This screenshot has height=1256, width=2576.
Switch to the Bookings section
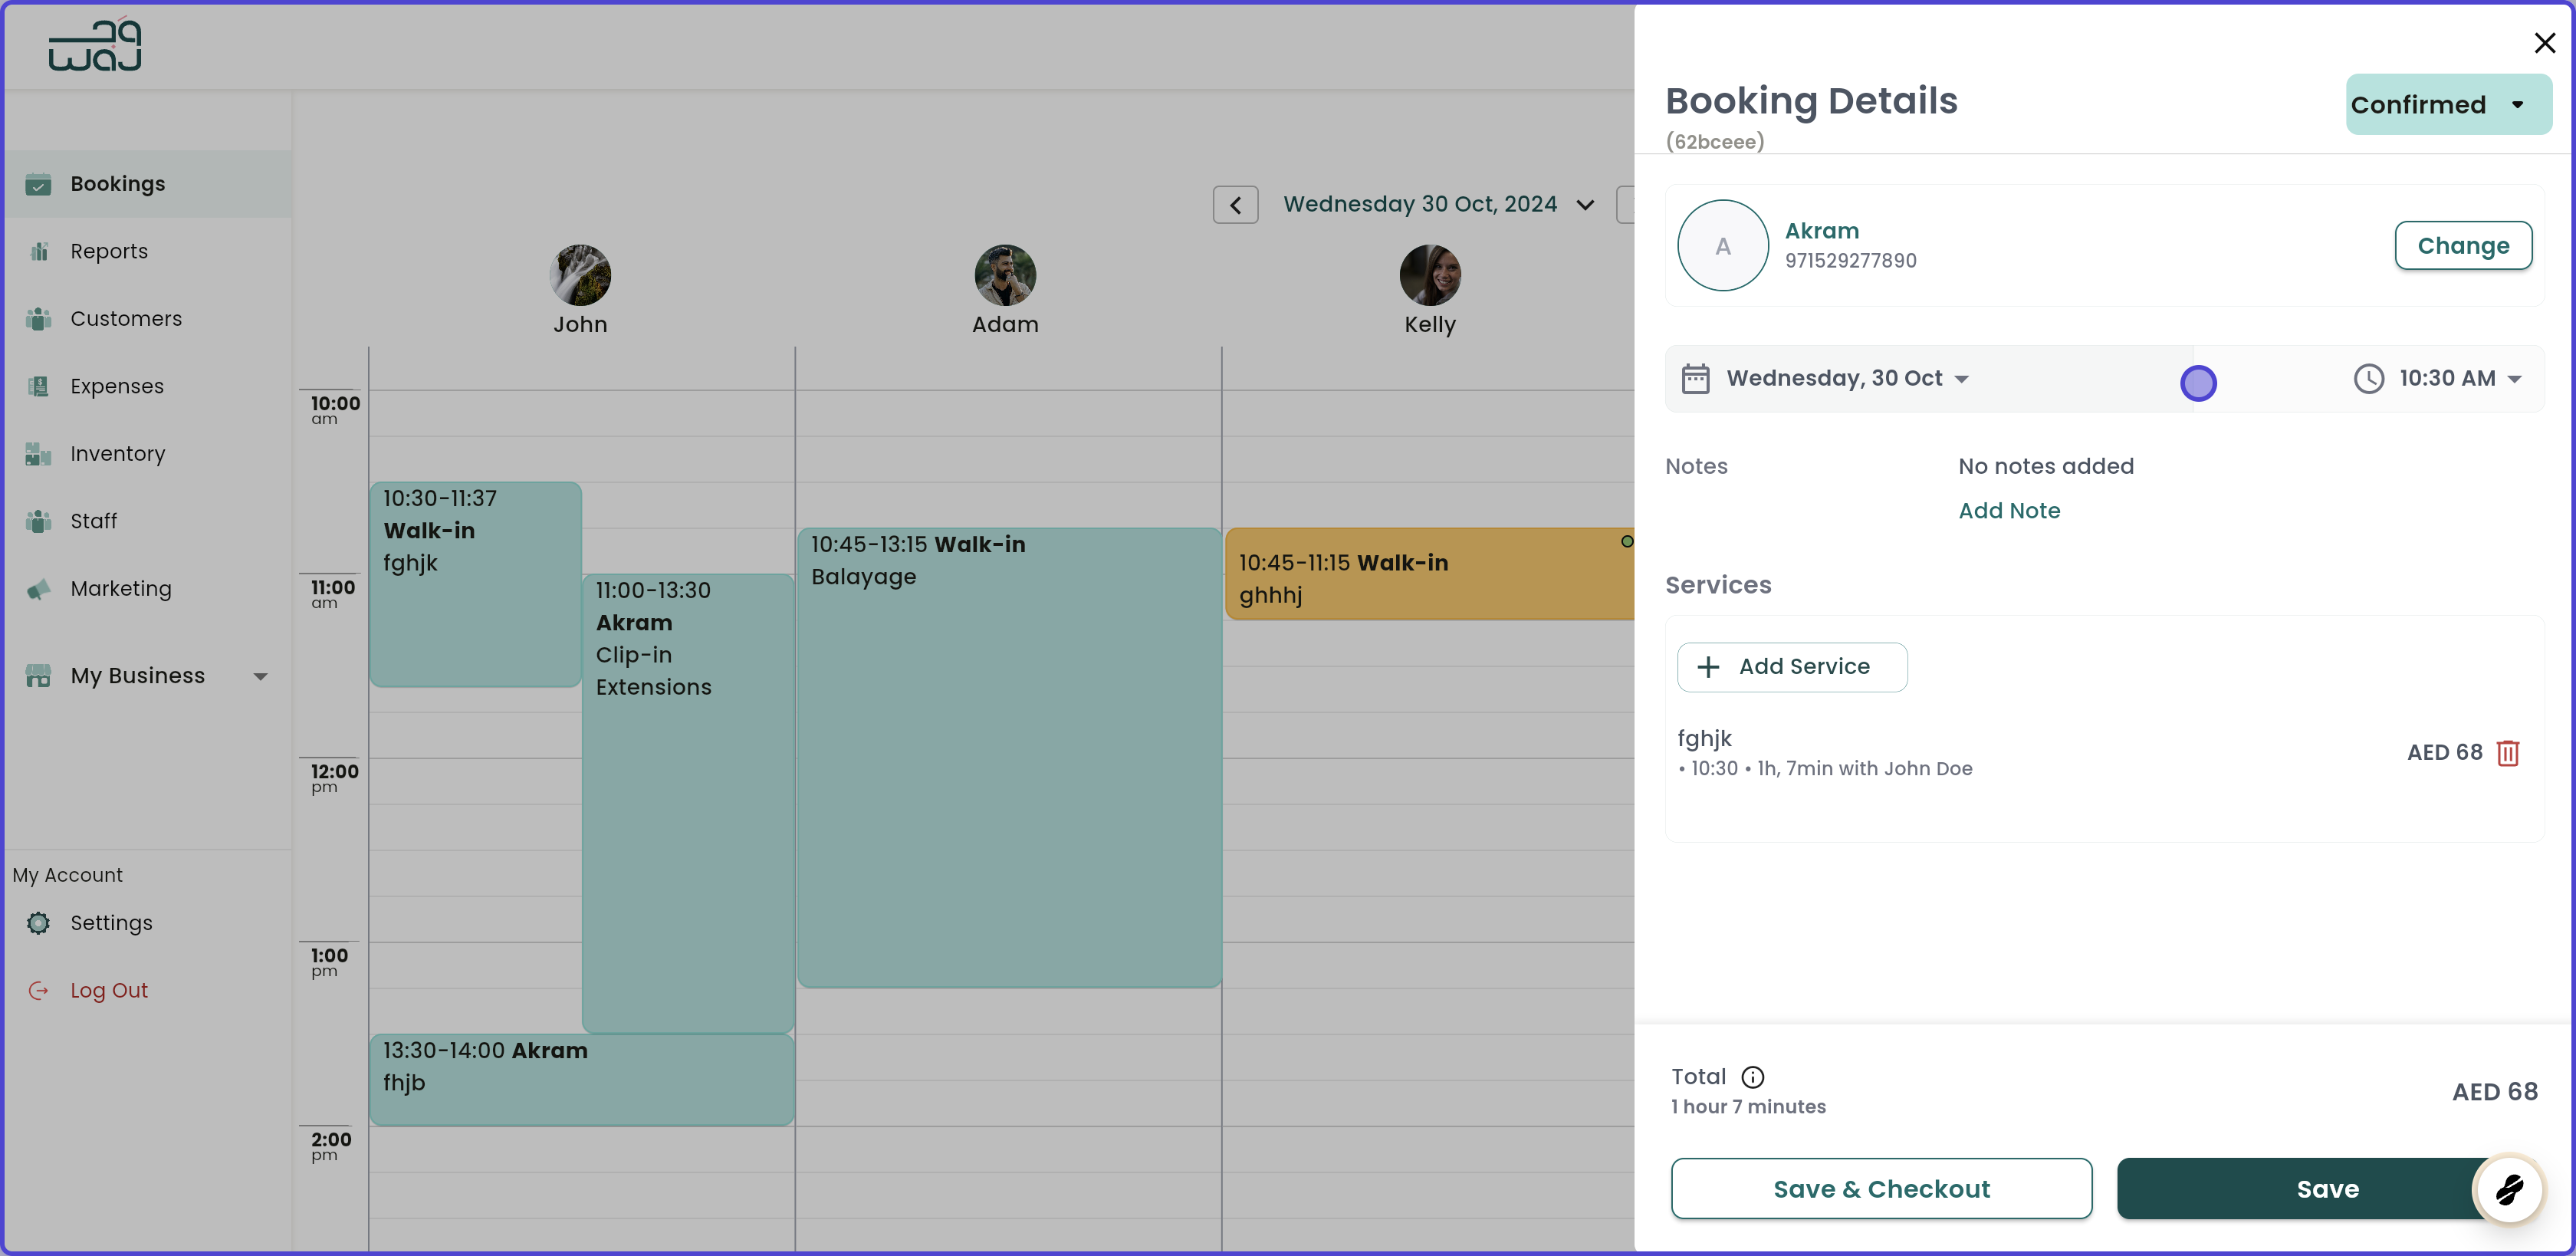click(x=117, y=184)
